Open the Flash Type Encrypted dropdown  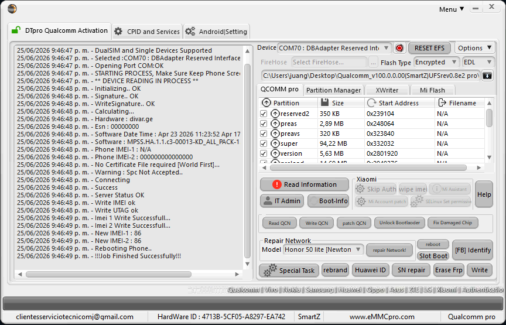click(x=436, y=62)
